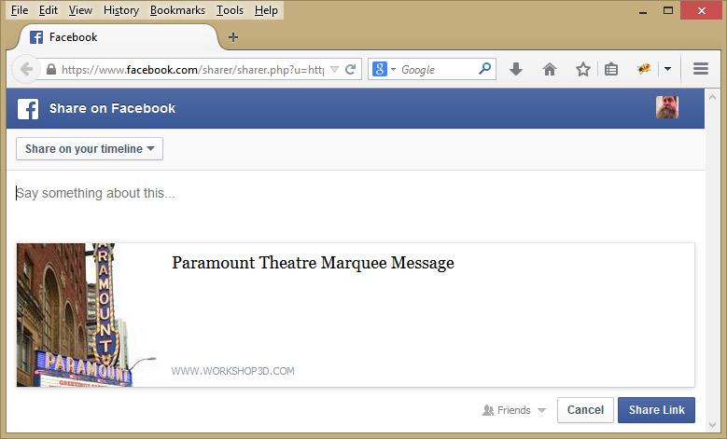
Task: Open the Friends audience selector dropdown
Action: click(514, 410)
